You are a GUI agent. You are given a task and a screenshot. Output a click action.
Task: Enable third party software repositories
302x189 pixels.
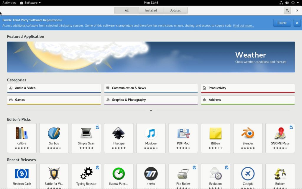coord(282,23)
